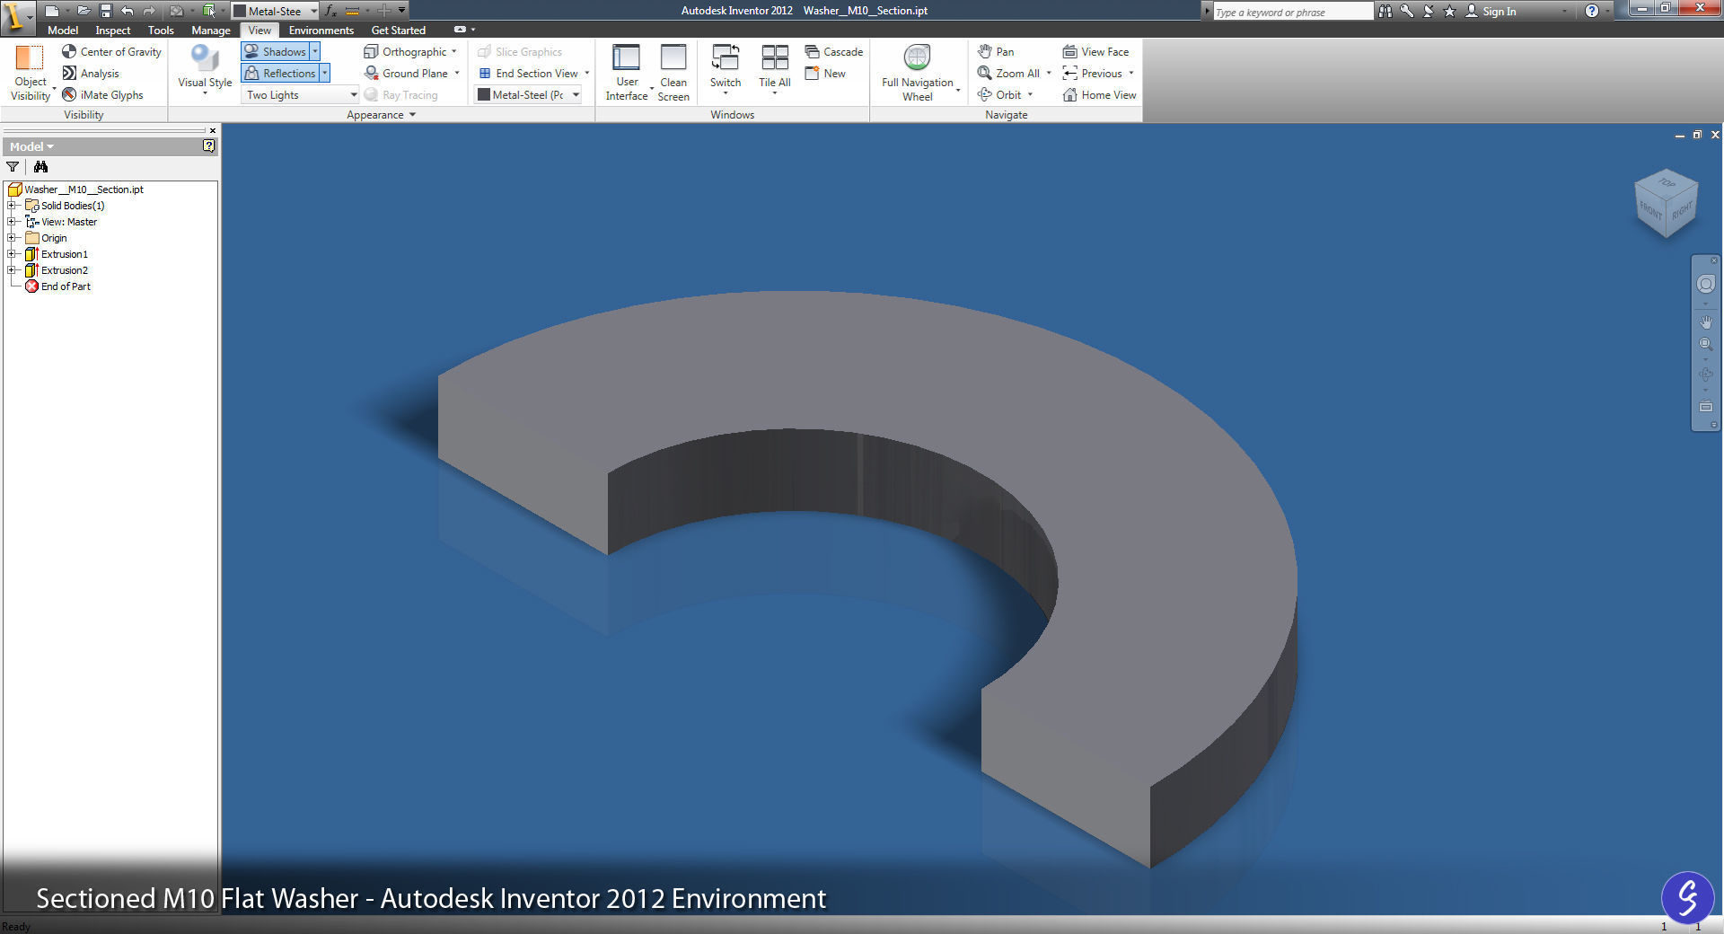Screen dimensions: 1724x934
Task: Go to the Previous view
Action: coord(1092,73)
